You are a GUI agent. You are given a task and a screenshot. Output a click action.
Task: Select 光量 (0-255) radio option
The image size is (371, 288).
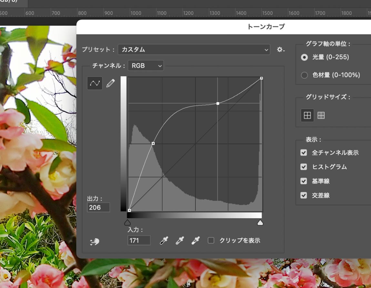tap(304, 57)
